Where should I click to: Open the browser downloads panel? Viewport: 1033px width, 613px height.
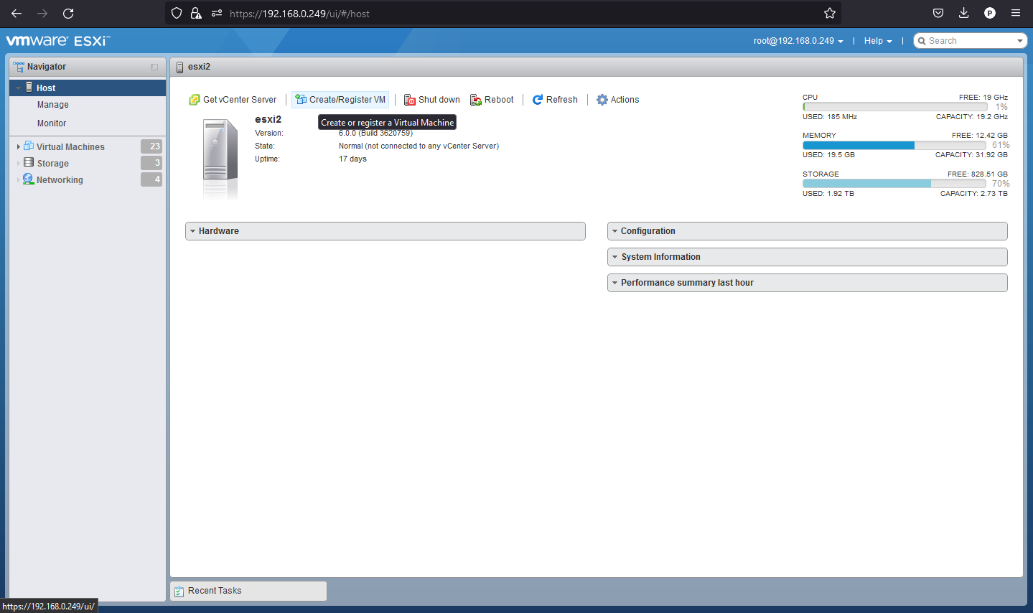[x=964, y=13]
